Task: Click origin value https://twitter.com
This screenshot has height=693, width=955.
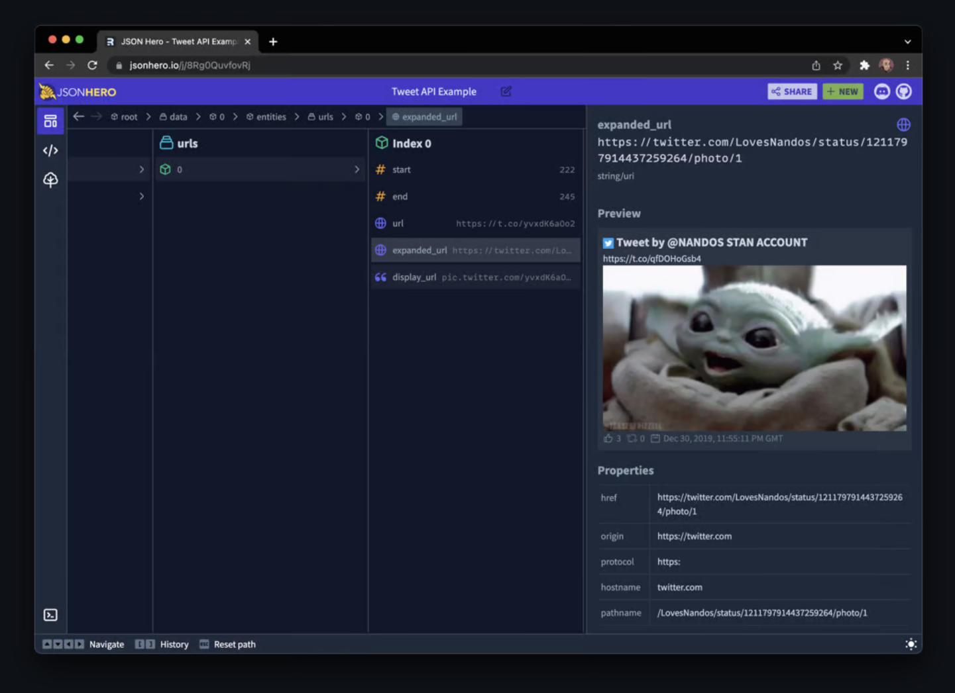Action: click(695, 536)
